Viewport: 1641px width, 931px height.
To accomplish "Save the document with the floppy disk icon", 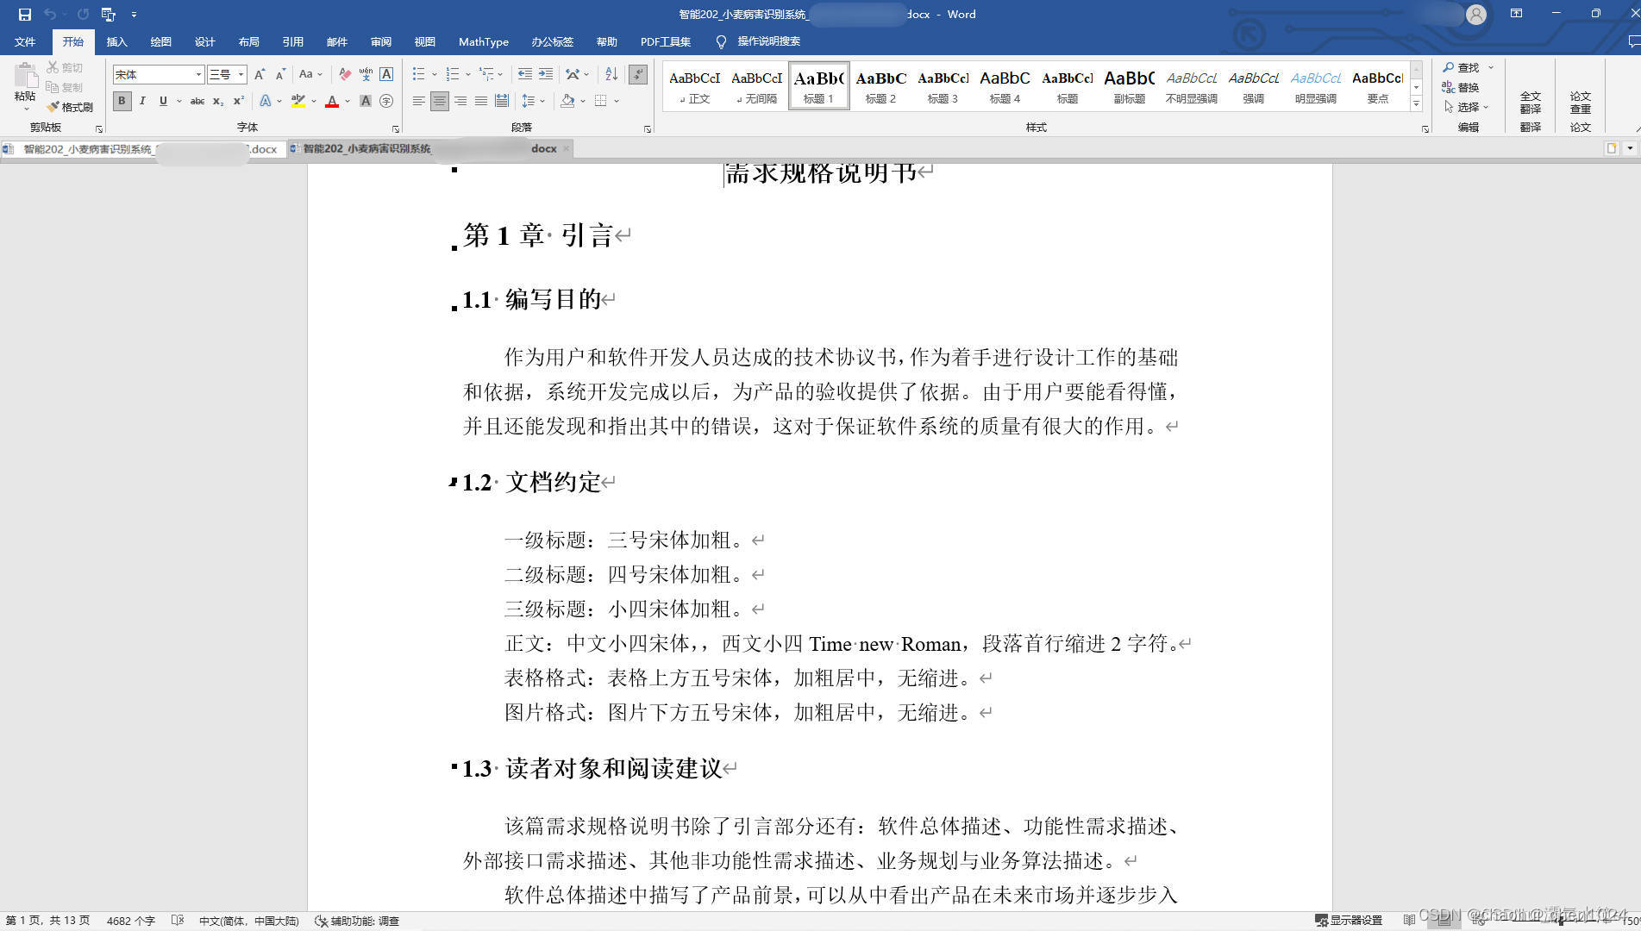I will click(24, 15).
